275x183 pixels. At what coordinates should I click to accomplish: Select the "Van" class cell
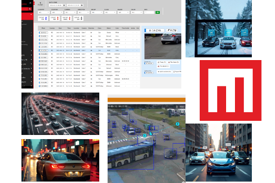99,36
